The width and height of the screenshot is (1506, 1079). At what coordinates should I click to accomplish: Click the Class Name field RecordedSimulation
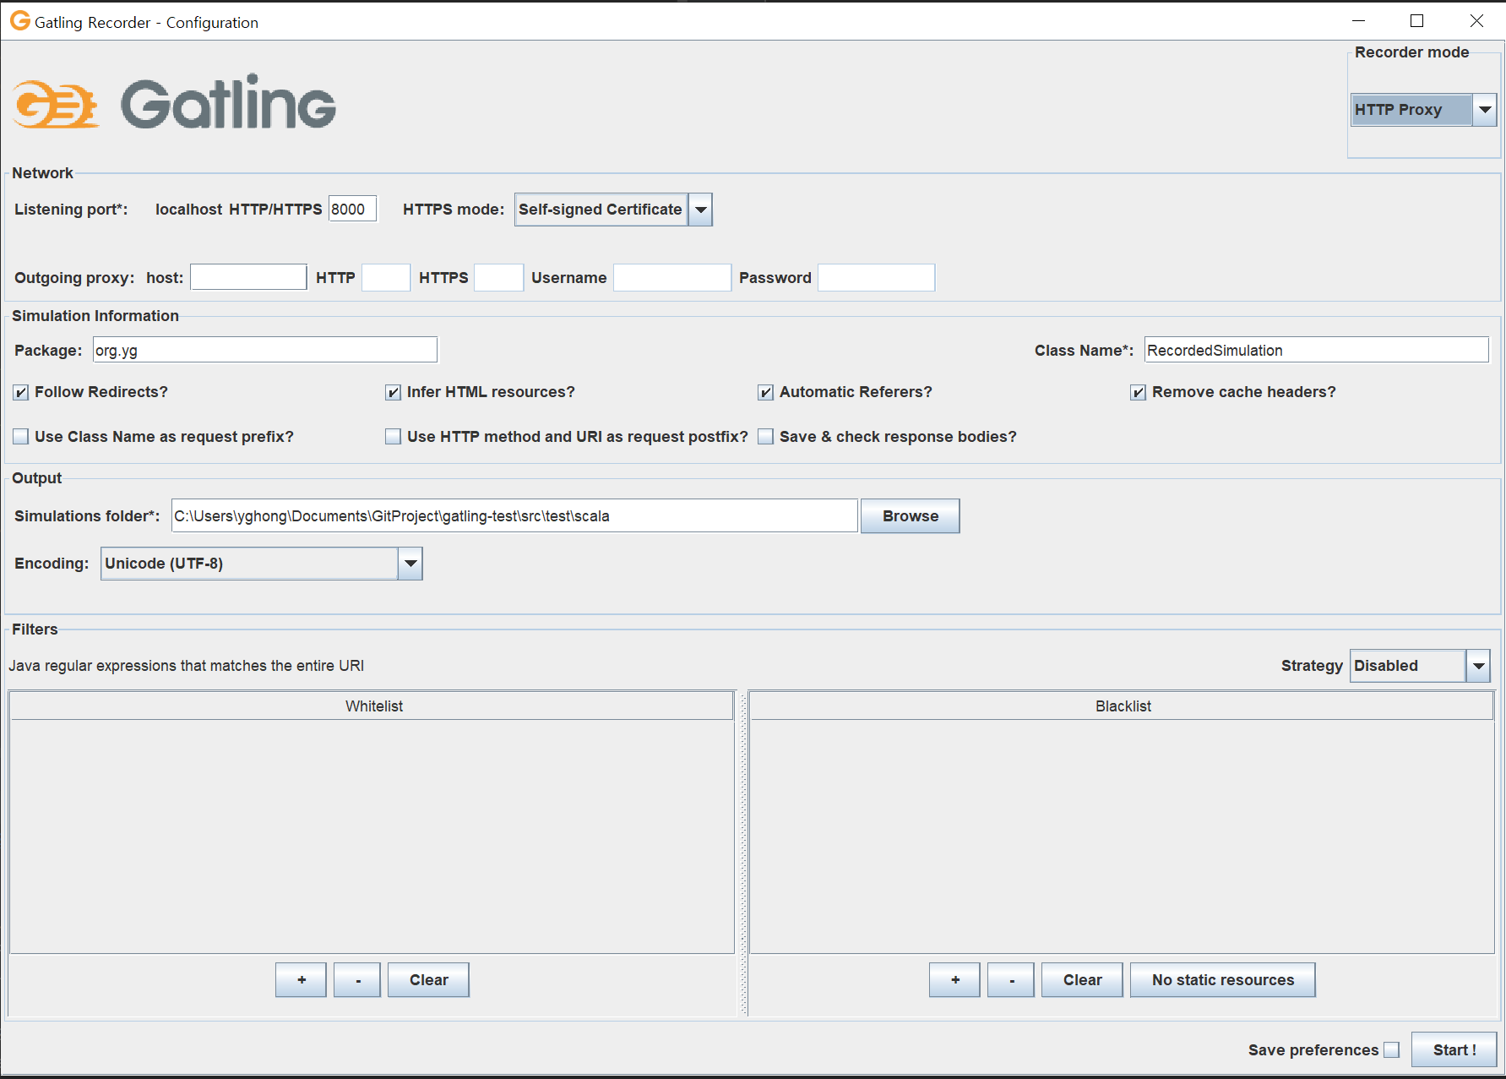[1317, 350]
